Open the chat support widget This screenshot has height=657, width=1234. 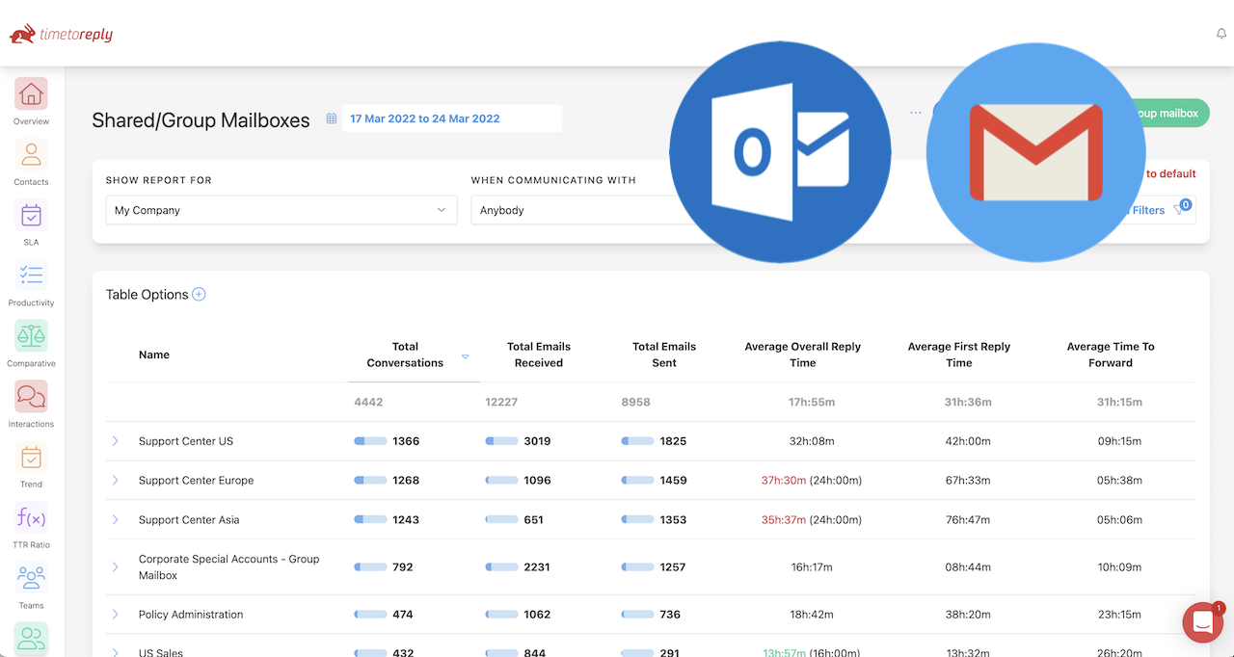1202,622
